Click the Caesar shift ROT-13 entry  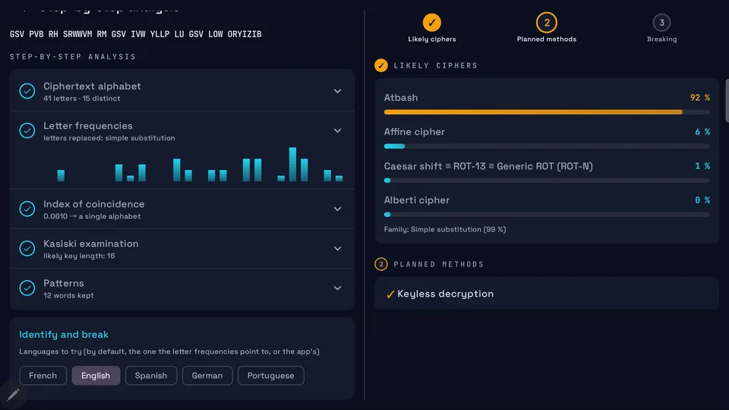coord(488,166)
